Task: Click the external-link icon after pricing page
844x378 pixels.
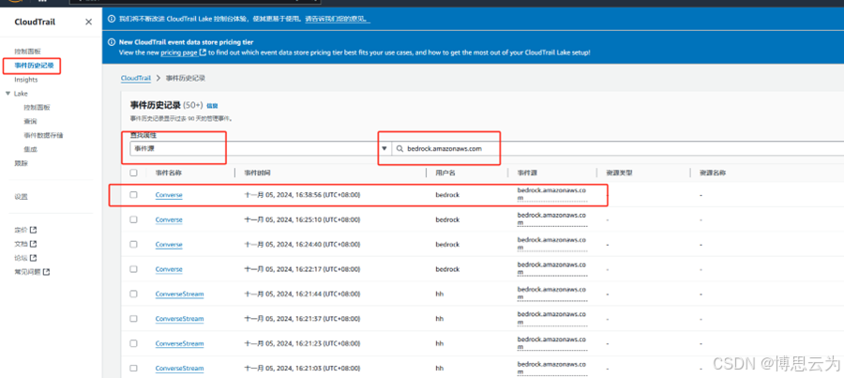Action: 203,53
